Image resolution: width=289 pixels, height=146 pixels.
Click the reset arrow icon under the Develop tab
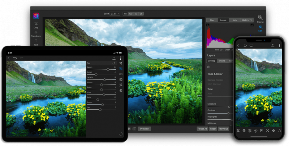pyautogui.click(x=208, y=67)
